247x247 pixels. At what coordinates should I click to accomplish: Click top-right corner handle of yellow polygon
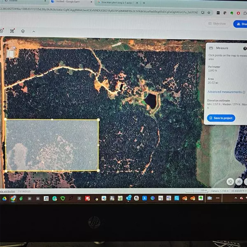pos(98,120)
